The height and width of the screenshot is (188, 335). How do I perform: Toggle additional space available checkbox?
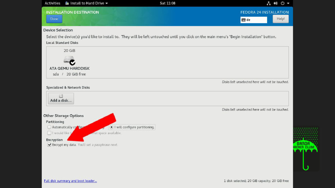click(x=49, y=133)
